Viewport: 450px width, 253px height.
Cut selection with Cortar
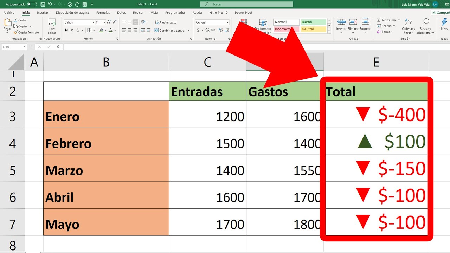(20, 20)
